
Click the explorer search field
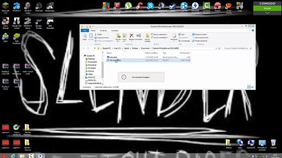(x=237, y=48)
